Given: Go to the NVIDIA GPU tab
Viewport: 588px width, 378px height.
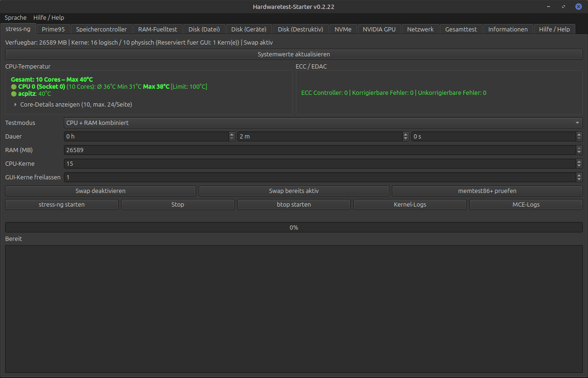Looking at the screenshot, I should [x=379, y=29].
